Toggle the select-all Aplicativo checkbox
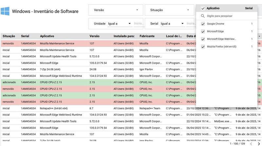The height and width of the screenshot is (146, 262). (203, 8)
